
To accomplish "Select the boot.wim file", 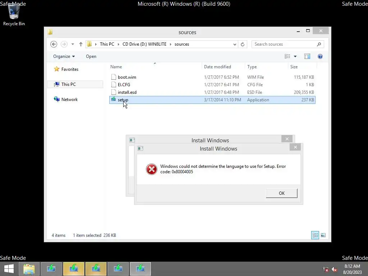I will 212,77.
